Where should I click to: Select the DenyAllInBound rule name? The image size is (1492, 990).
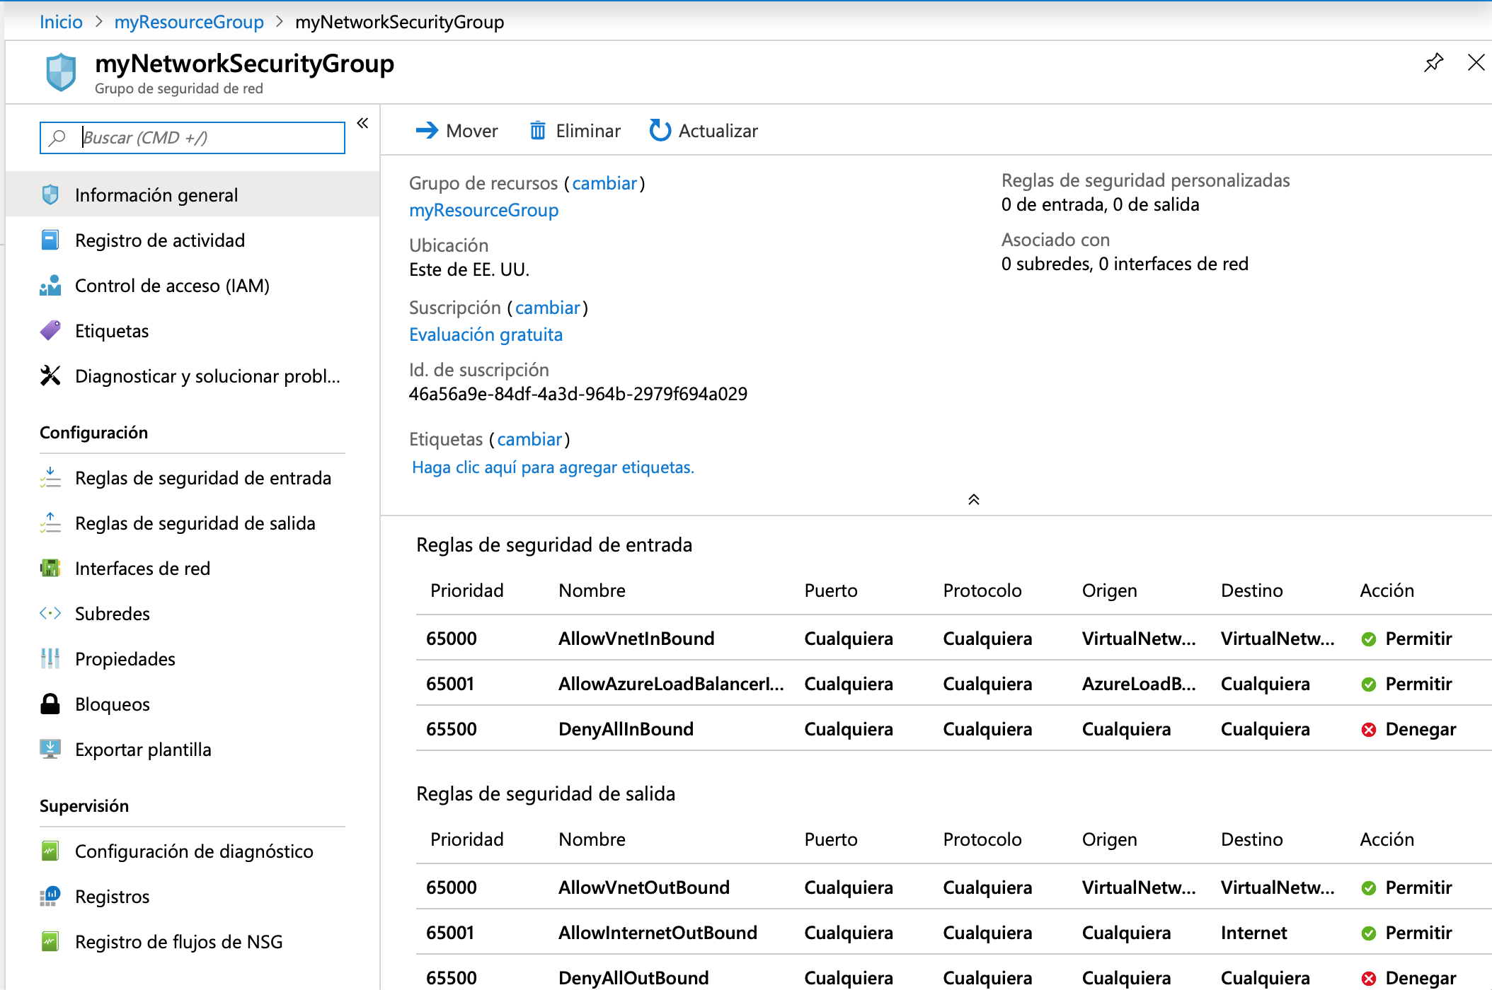626,729
